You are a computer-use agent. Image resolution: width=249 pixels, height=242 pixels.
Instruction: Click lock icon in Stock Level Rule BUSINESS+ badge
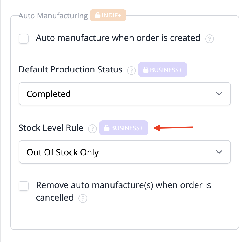(106, 128)
